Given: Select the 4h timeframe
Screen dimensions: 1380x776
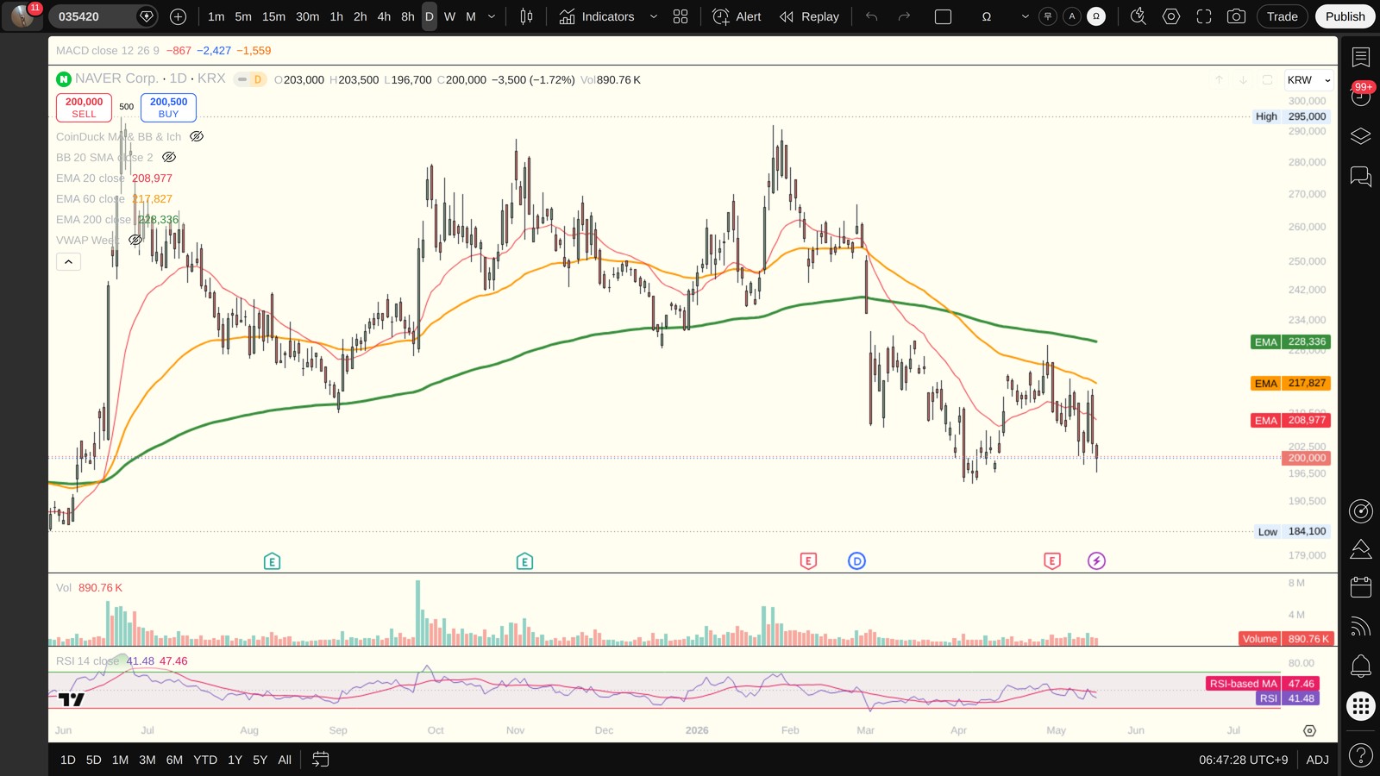Looking at the screenshot, I should (384, 16).
